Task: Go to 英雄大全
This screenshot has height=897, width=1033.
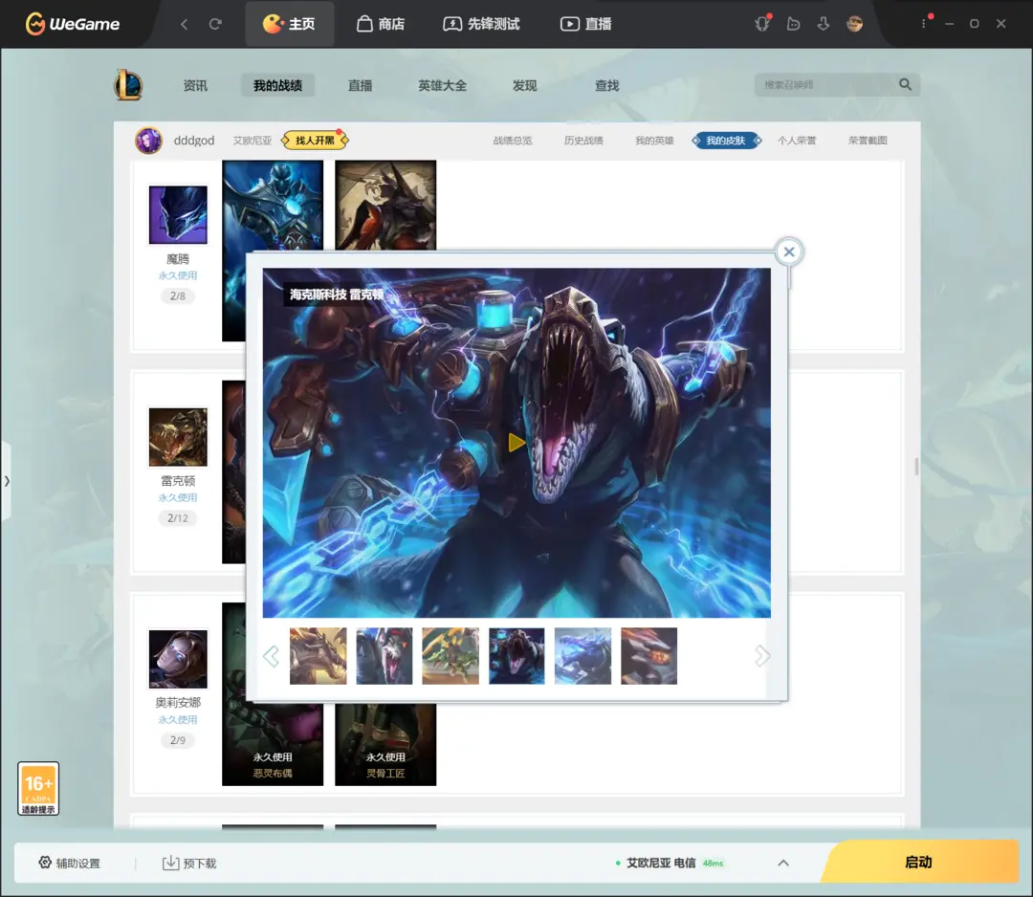Action: point(443,86)
